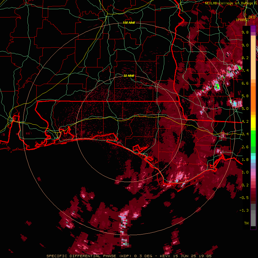Click the -1.3 value on the scale
The height and width of the screenshot is (258, 258).
tap(244, 210)
